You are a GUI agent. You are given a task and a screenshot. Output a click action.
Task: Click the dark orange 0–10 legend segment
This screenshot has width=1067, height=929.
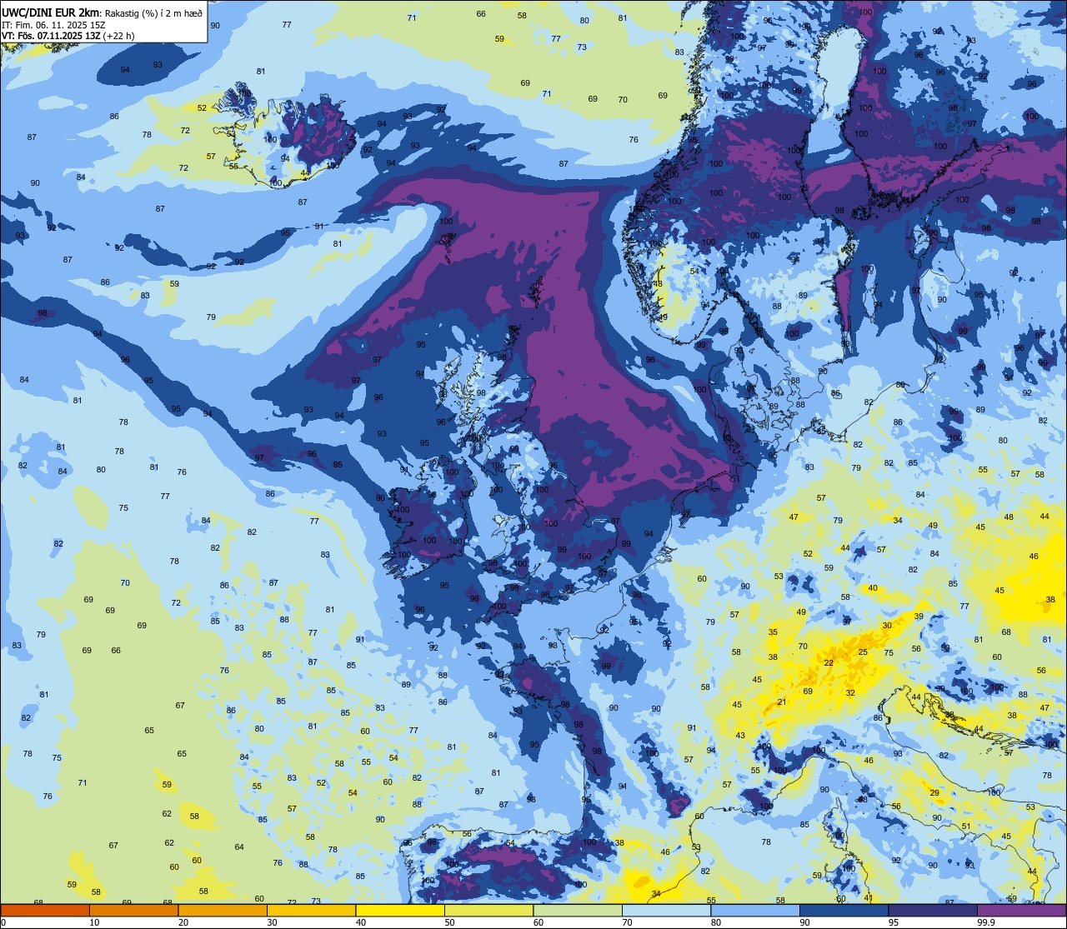[45, 910]
